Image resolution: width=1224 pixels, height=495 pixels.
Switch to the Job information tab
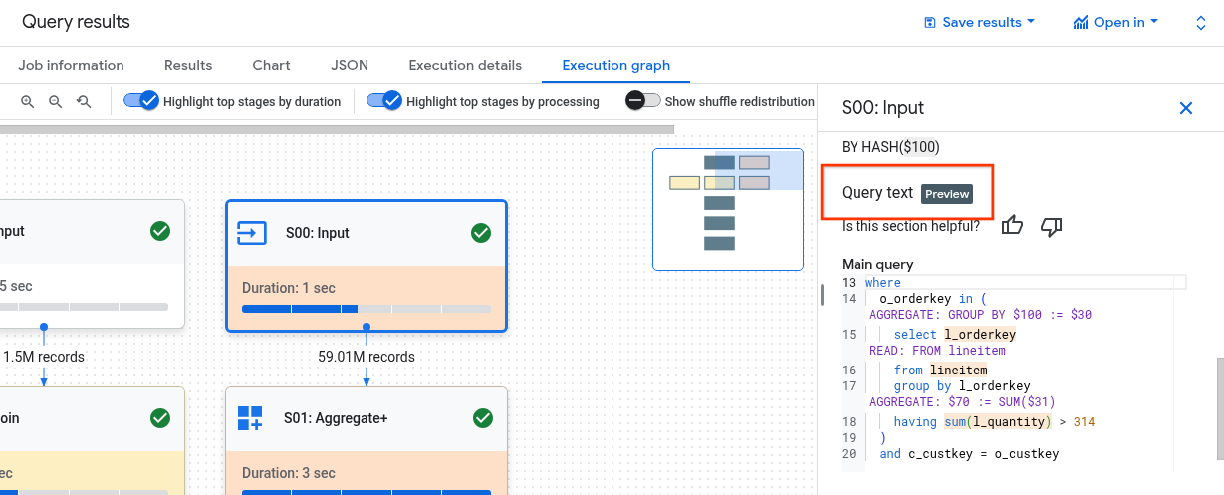[71, 65]
